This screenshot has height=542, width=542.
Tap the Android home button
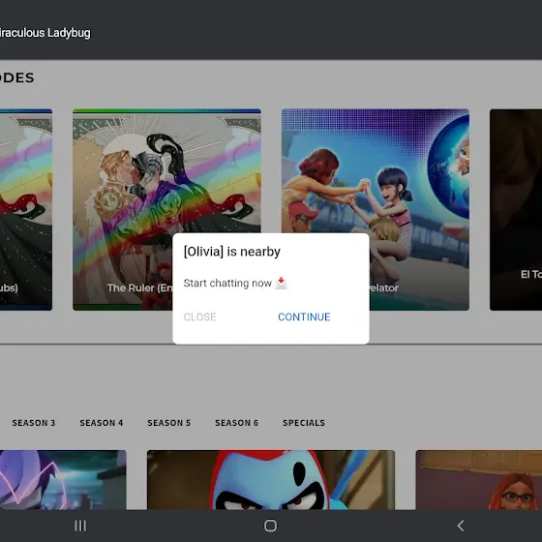click(x=270, y=526)
